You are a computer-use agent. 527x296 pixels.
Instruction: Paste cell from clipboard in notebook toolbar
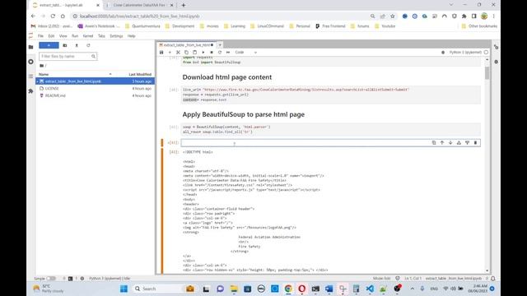pyautogui.click(x=195, y=53)
